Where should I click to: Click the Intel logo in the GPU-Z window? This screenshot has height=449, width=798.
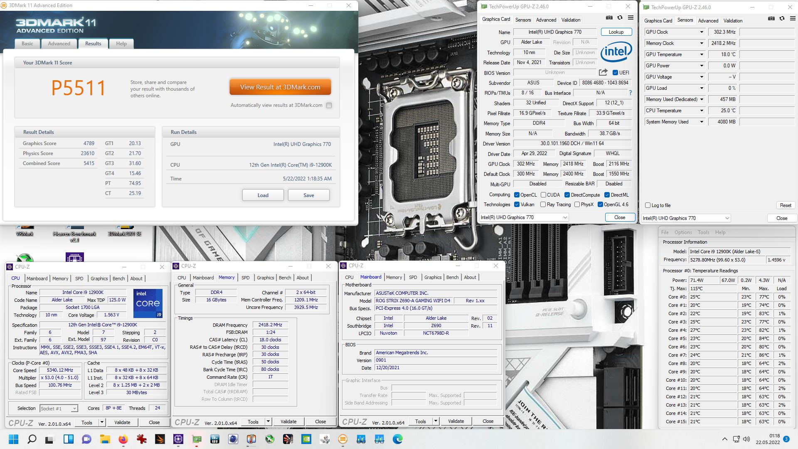click(616, 52)
